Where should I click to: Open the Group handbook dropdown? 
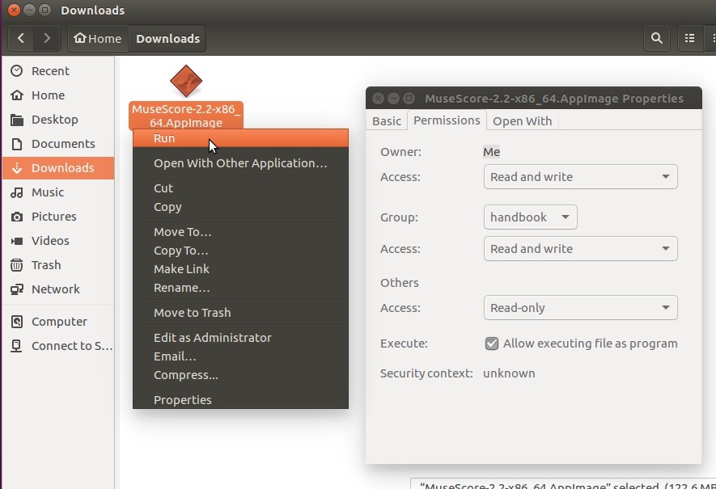[530, 217]
